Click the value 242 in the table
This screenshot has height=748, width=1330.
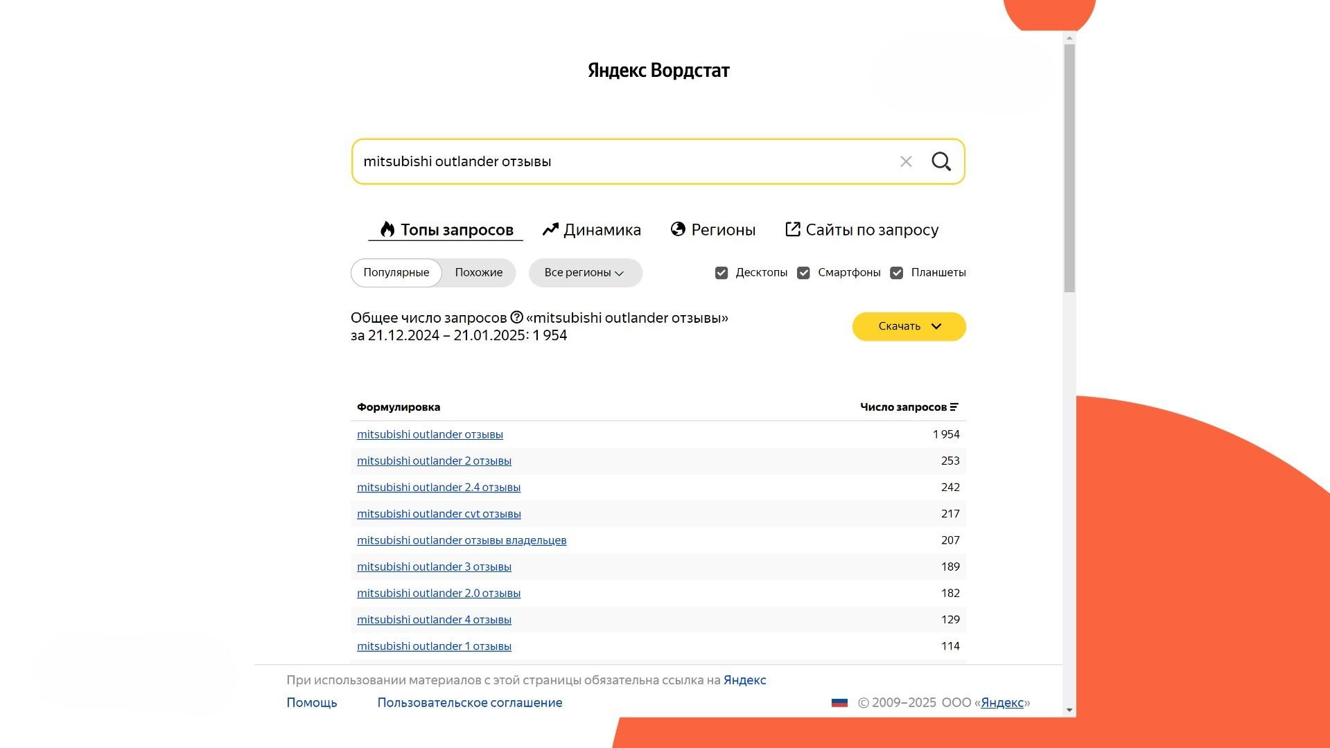[x=950, y=488]
